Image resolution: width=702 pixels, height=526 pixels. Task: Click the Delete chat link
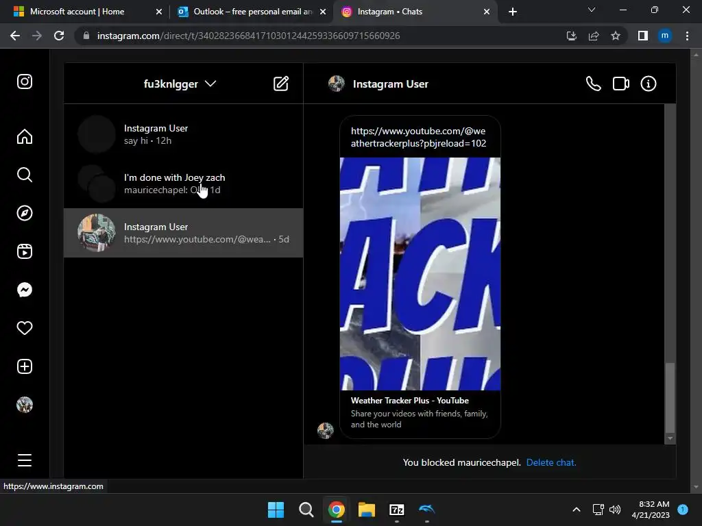(551, 462)
